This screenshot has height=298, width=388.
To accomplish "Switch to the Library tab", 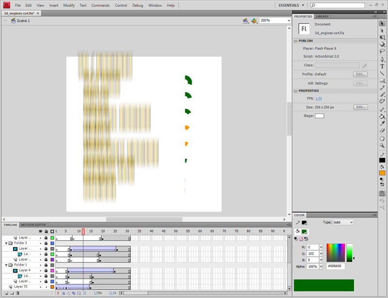I will pyautogui.click(x=322, y=16).
